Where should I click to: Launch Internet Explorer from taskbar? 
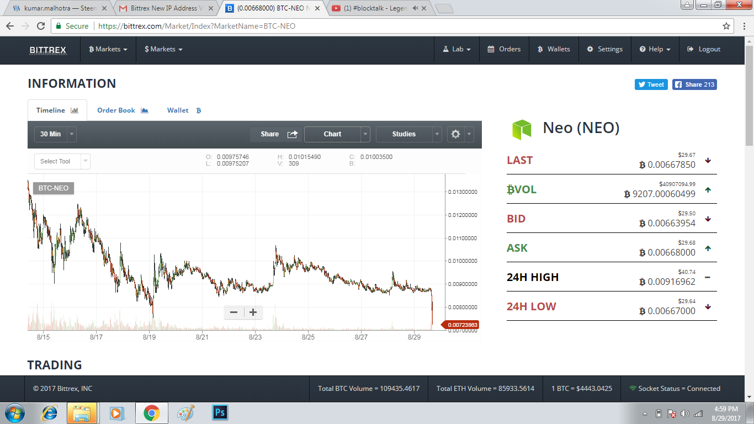50,413
